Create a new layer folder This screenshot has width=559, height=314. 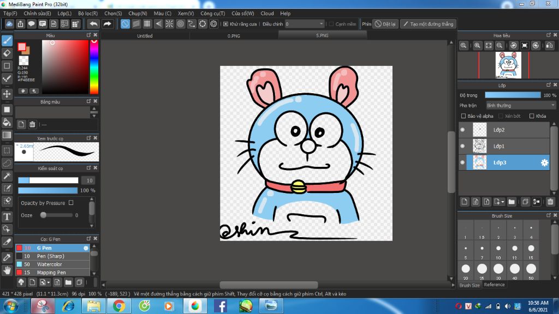(512, 202)
